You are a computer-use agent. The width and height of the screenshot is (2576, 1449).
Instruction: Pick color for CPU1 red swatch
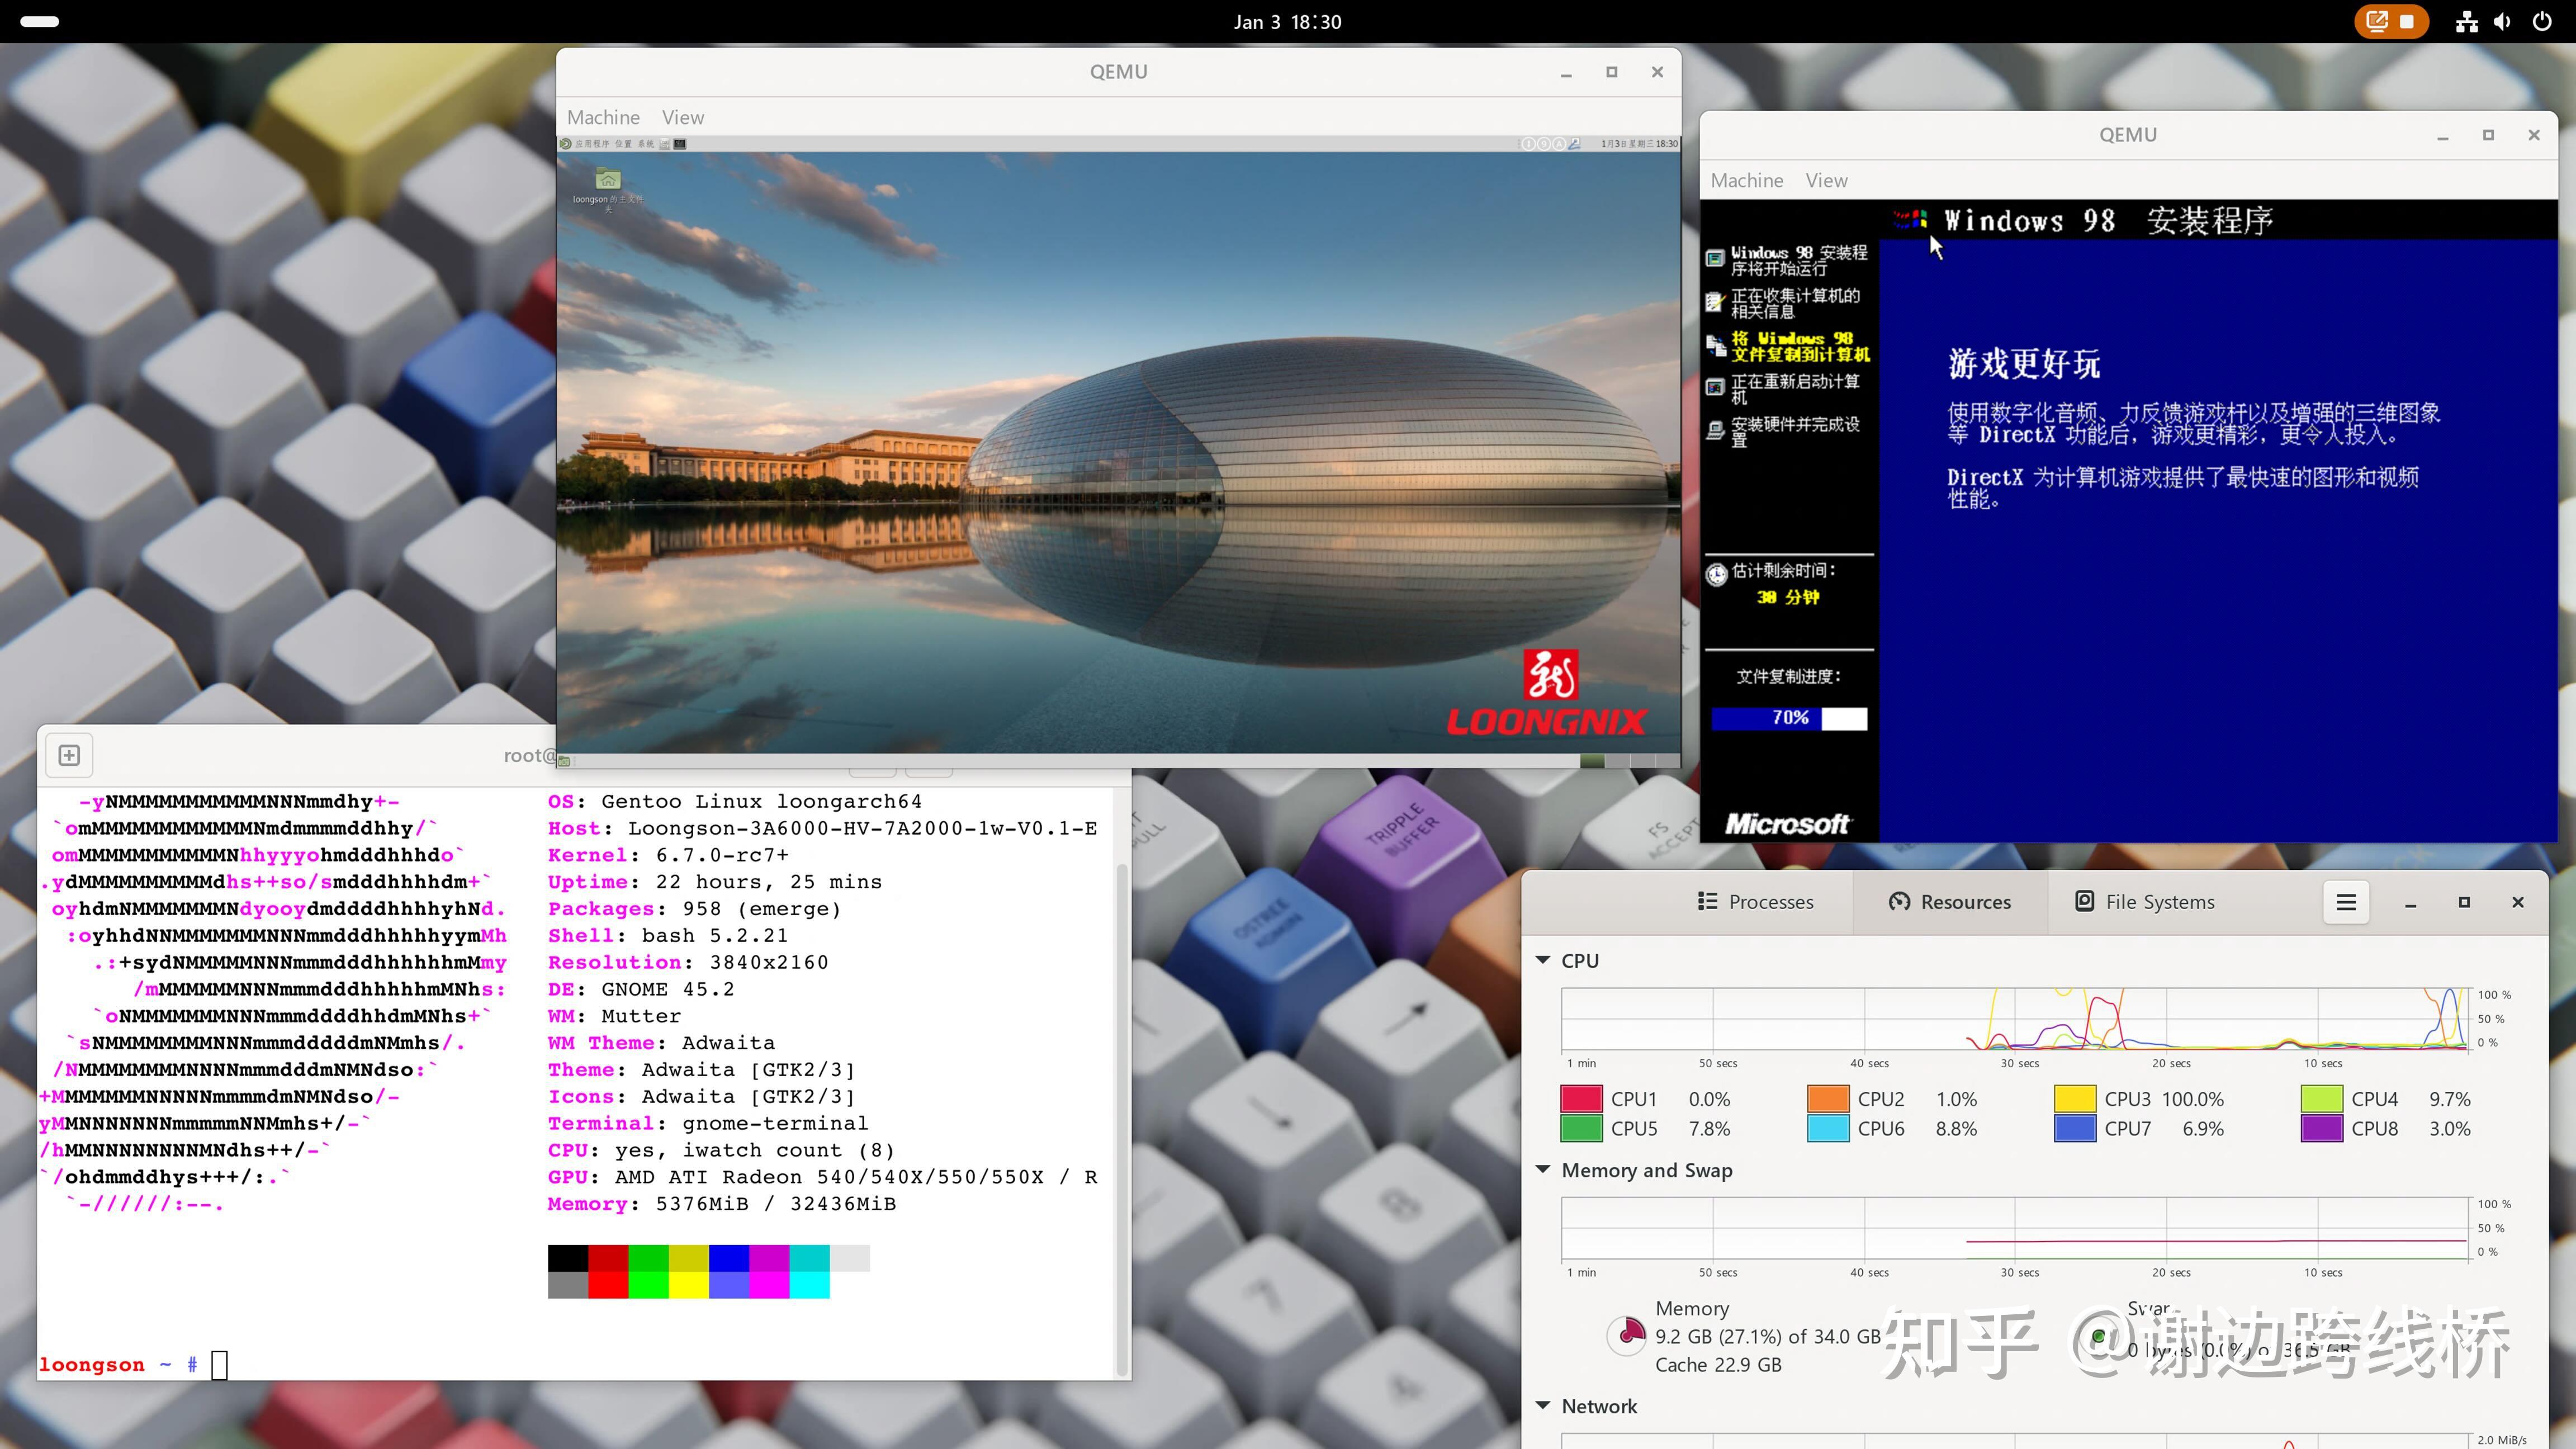[x=1581, y=1099]
